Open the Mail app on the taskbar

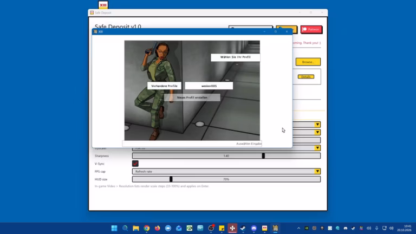(179, 228)
